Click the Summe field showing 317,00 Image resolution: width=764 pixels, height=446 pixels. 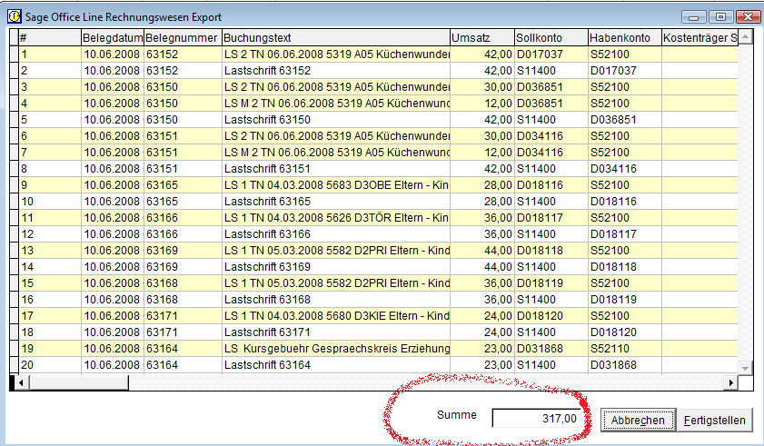[x=538, y=418]
